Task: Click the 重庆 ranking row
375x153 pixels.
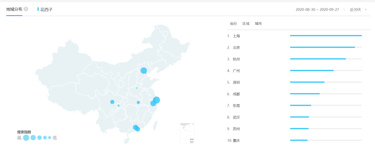Action: click(295, 140)
